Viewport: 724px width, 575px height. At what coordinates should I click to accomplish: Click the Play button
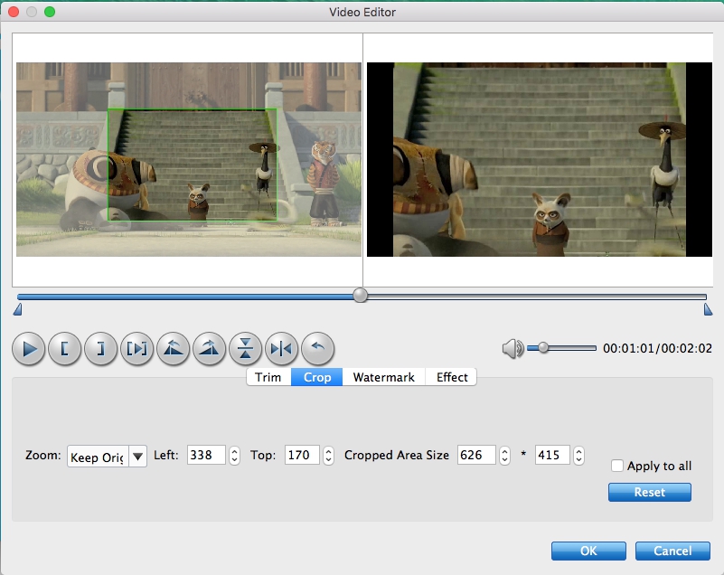click(29, 349)
